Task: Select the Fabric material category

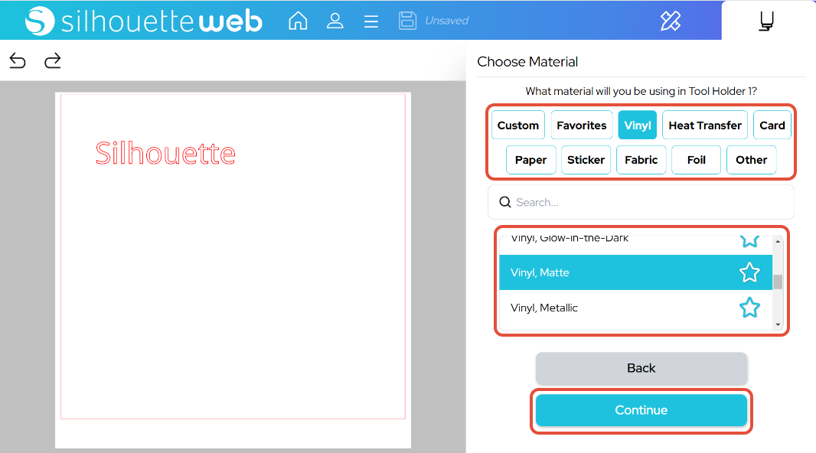Action: [641, 160]
